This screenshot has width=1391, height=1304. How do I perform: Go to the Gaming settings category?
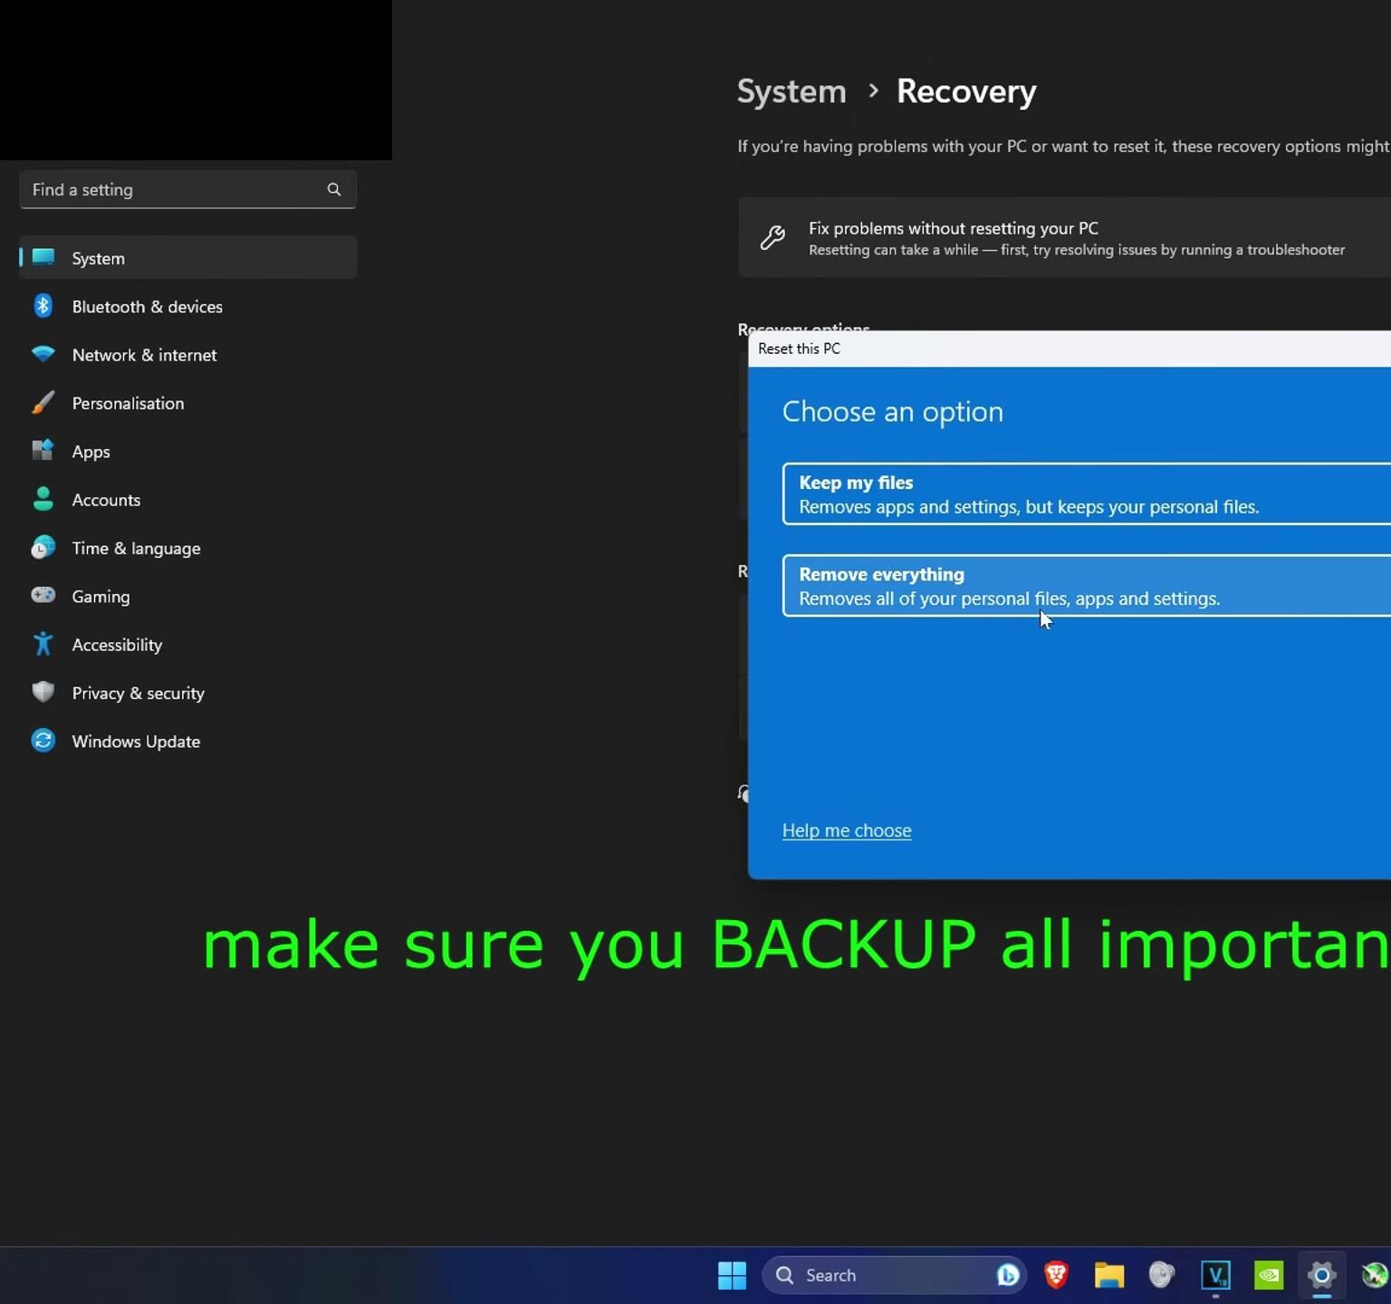tap(187, 596)
